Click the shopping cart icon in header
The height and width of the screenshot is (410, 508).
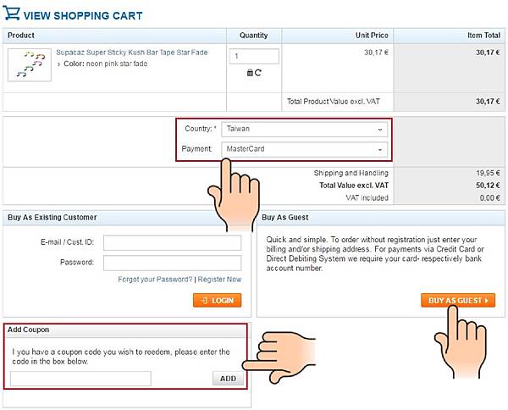tap(11, 13)
